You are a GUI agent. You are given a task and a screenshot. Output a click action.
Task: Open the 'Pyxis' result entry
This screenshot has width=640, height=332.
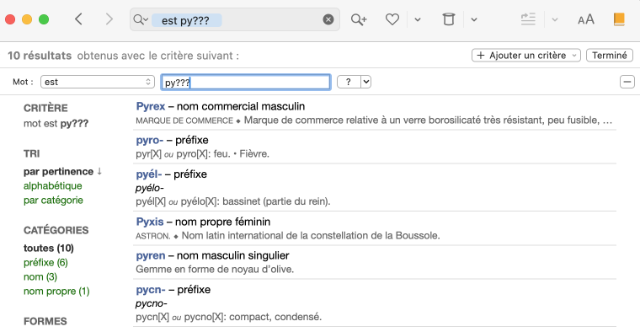pos(150,222)
